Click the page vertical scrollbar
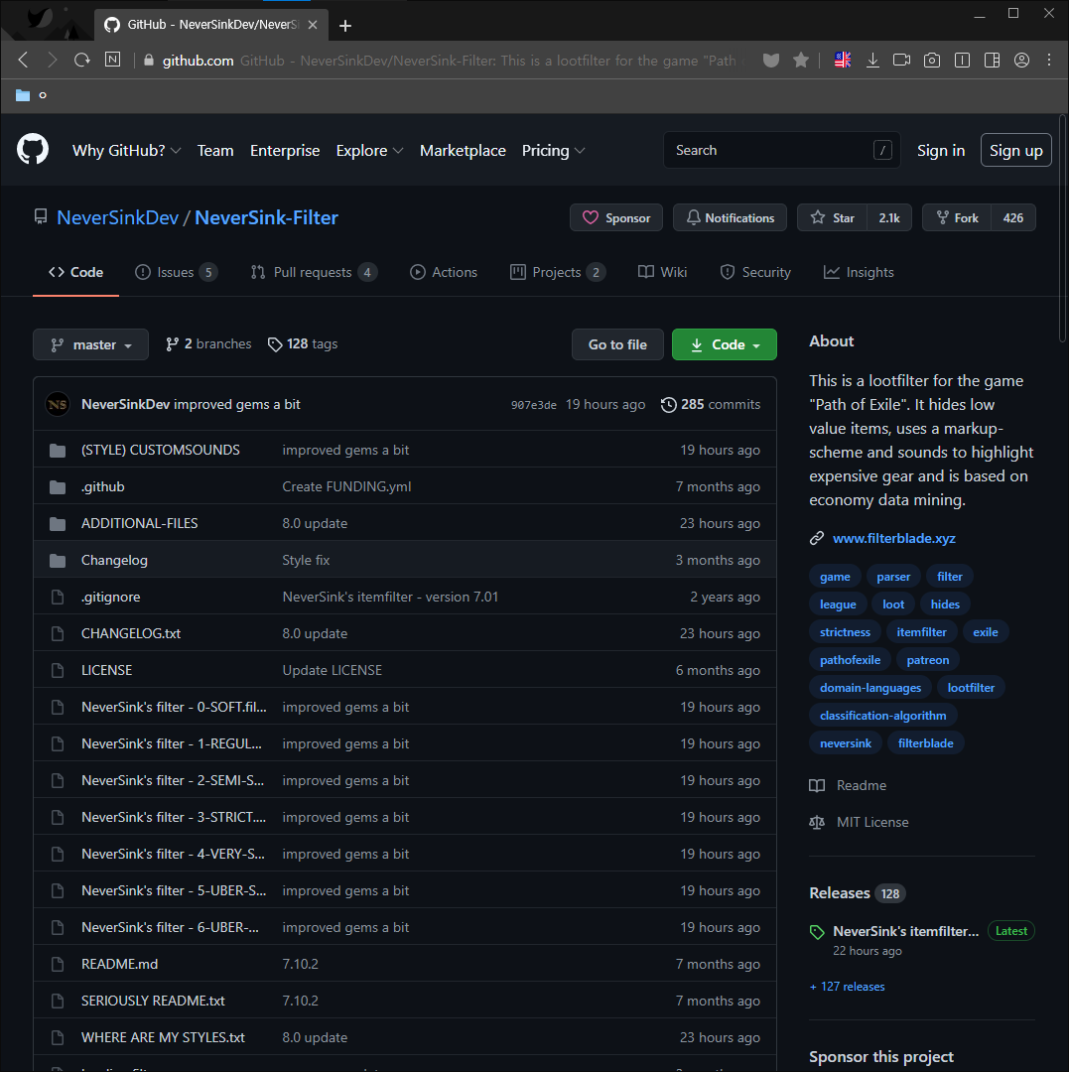1069x1072 pixels. 1062,229
